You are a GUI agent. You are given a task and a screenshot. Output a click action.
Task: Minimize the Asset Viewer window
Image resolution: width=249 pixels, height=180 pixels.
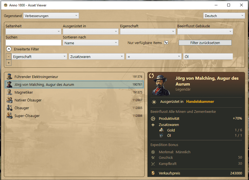pyautogui.click(x=216, y=5)
